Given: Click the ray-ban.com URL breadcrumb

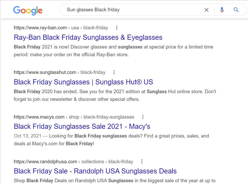Looking at the screenshot, I should click(61, 28).
